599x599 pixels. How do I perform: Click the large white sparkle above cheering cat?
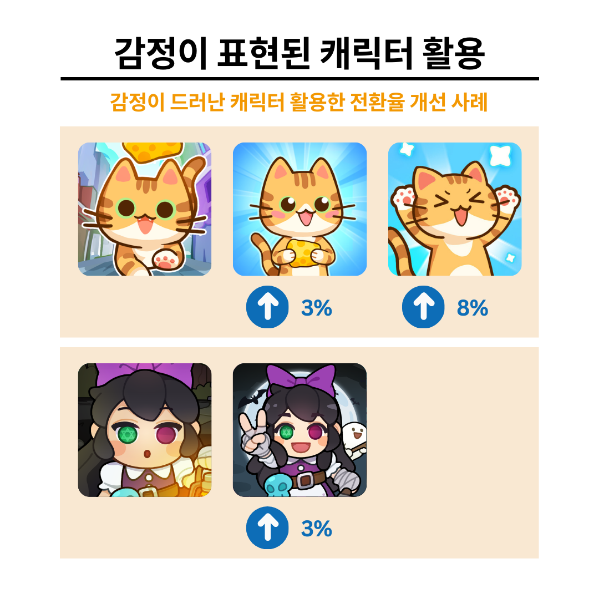(x=500, y=155)
